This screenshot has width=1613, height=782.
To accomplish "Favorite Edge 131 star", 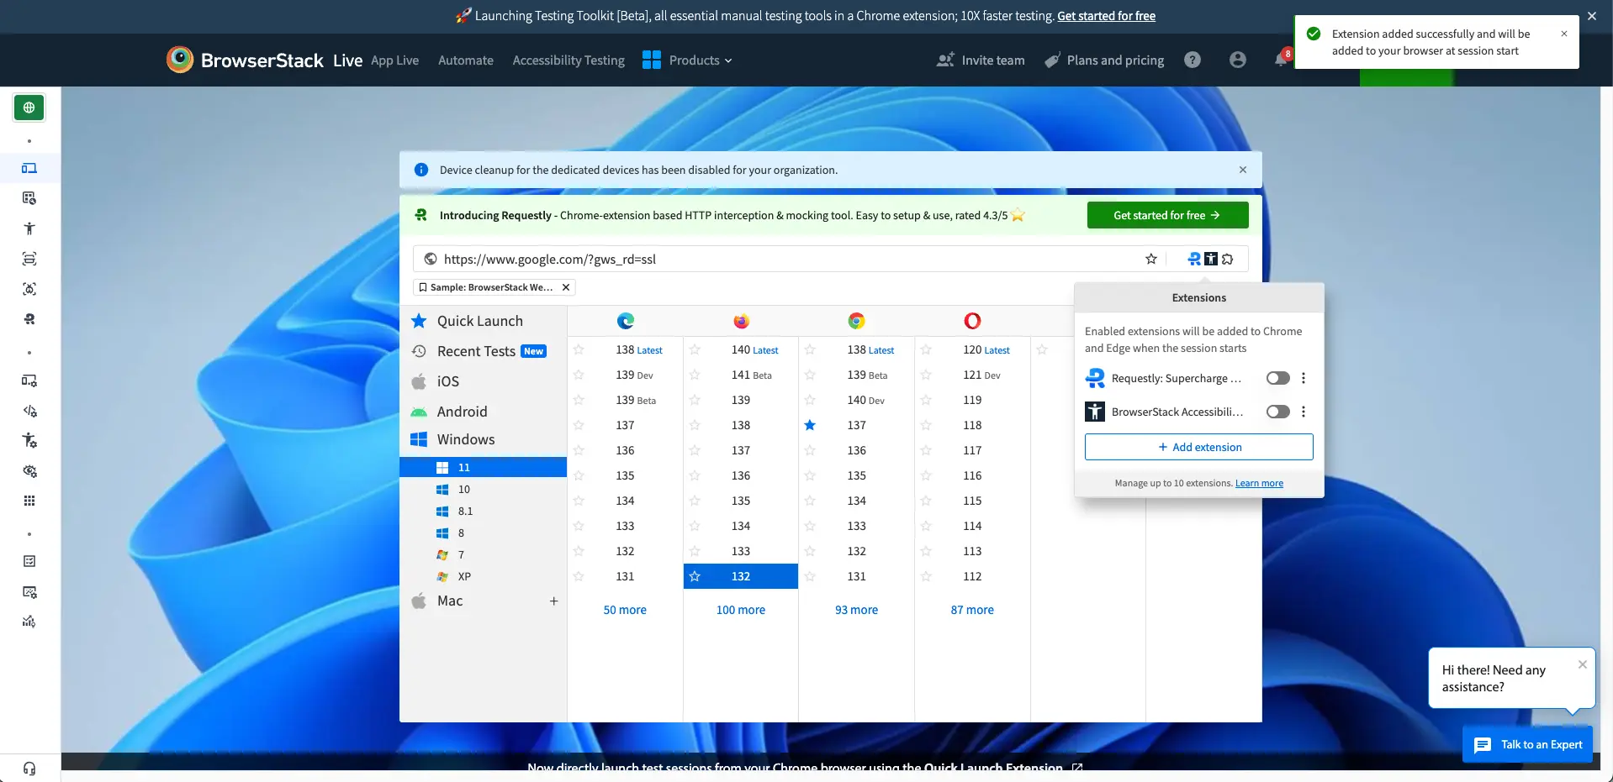I will [x=579, y=576].
